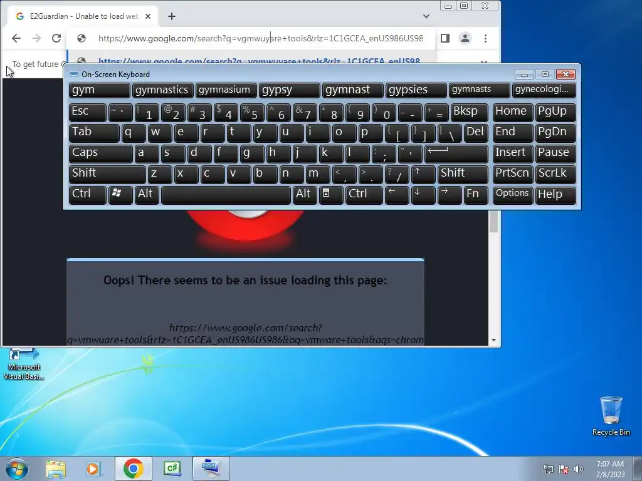Open File Explorer from taskbar
This screenshot has height=481, width=642.
pyautogui.click(x=56, y=468)
